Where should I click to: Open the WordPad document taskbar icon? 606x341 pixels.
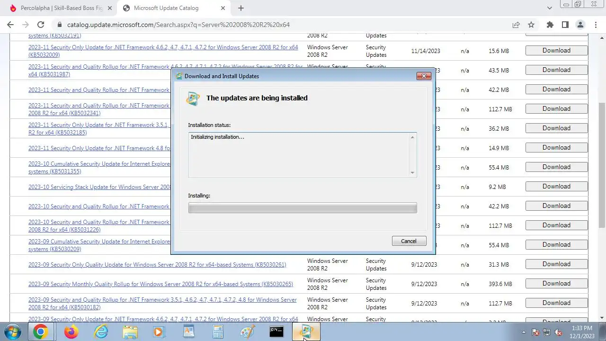pyautogui.click(x=188, y=332)
